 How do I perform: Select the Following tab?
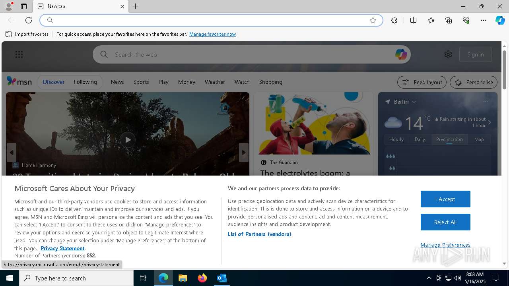pyautogui.click(x=85, y=82)
